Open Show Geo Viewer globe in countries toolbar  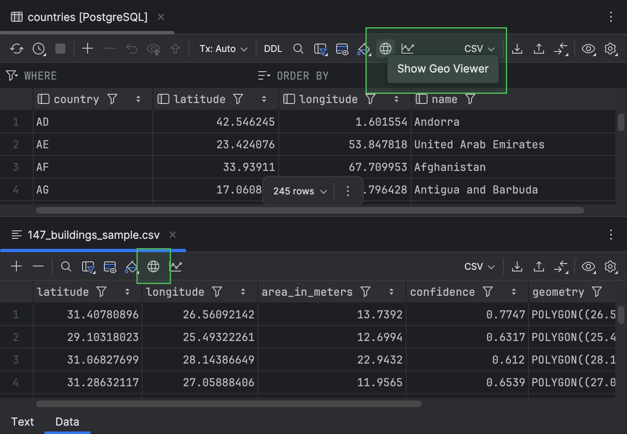[386, 49]
